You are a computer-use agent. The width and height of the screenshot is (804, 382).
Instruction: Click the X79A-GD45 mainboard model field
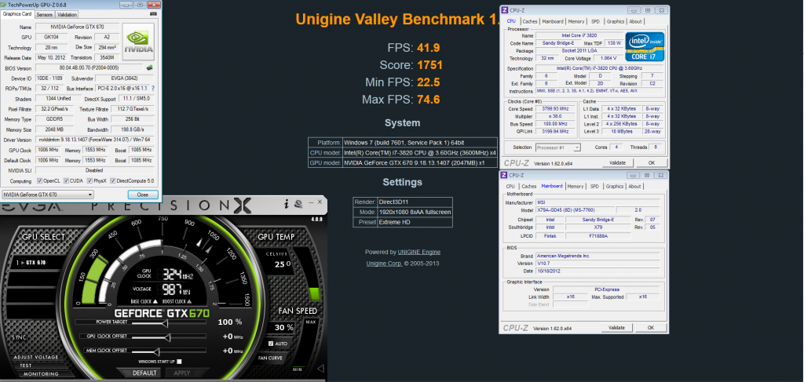(x=574, y=210)
